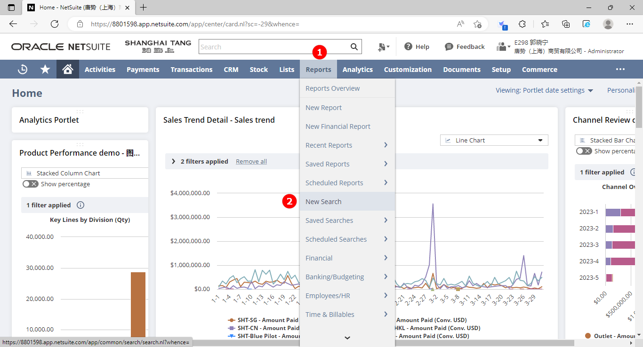Click the browser Back arrow
This screenshot has width=643, height=347.
tap(13, 24)
